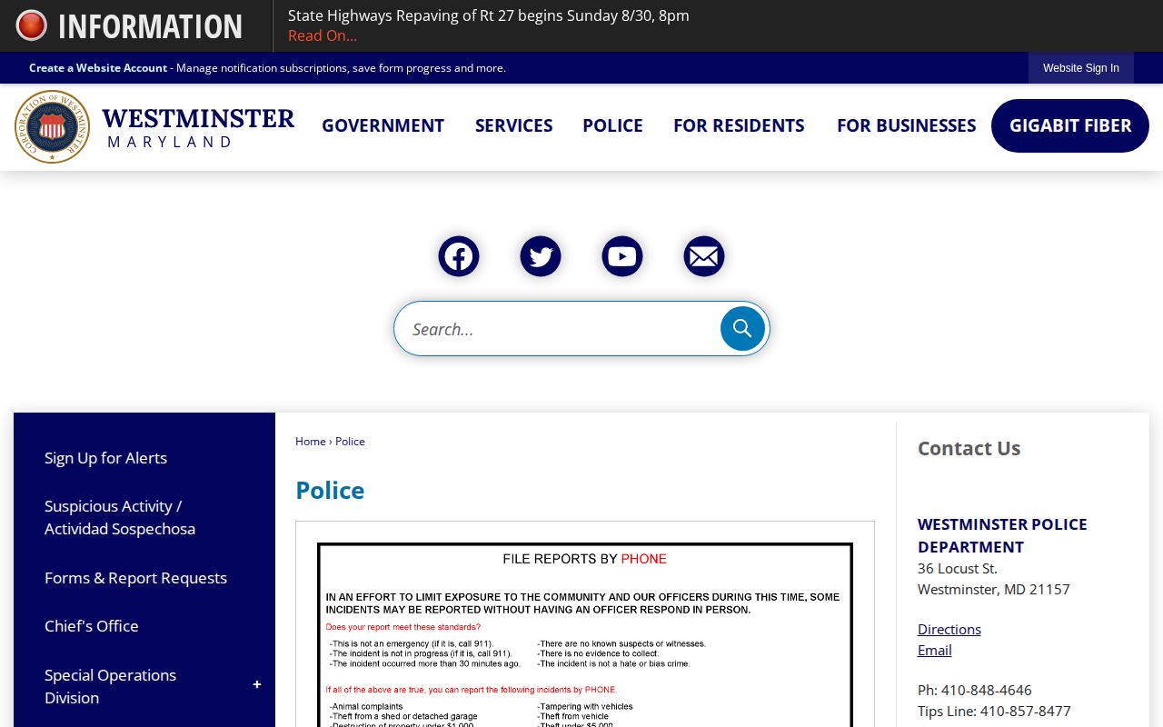The height and width of the screenshot is (727, 1163).
Task: Open the For Residents menu
Action: pyautogui.click(x=739, y=125)
